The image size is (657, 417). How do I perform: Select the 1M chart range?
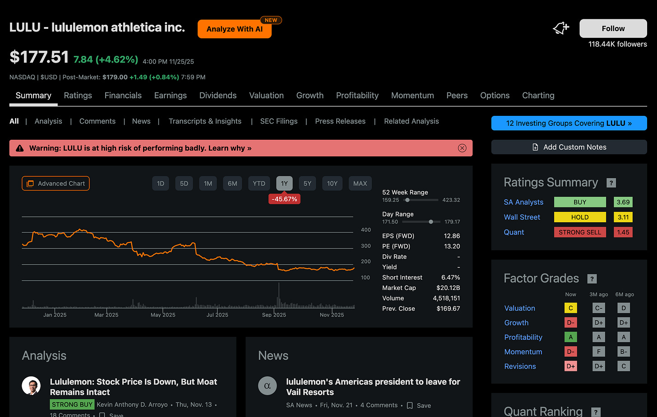click(x=208, y=183)
